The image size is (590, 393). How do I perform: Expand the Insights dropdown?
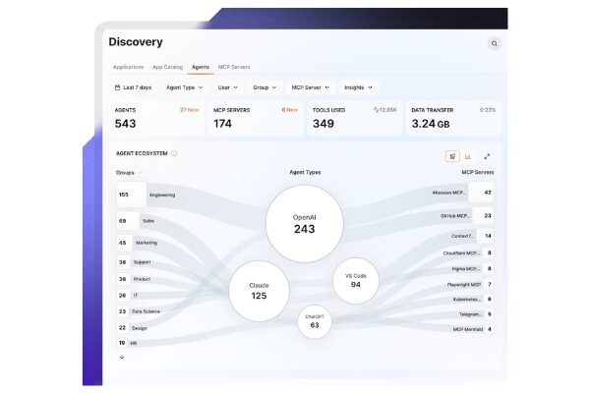tap(358, 87)
